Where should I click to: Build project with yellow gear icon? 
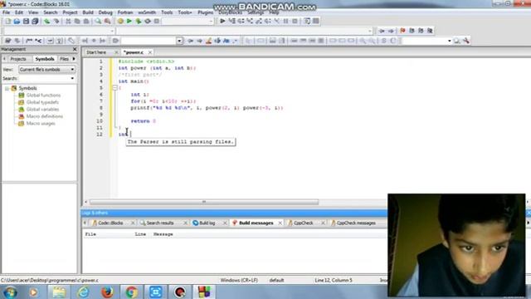(120, 21)
